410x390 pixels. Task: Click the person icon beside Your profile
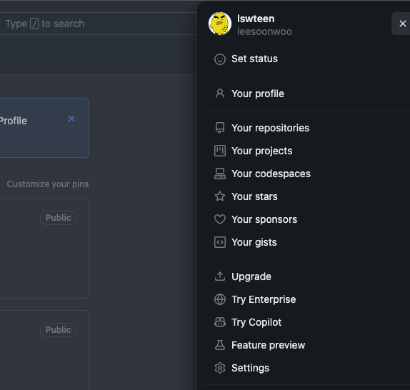(x=220, y=94)
